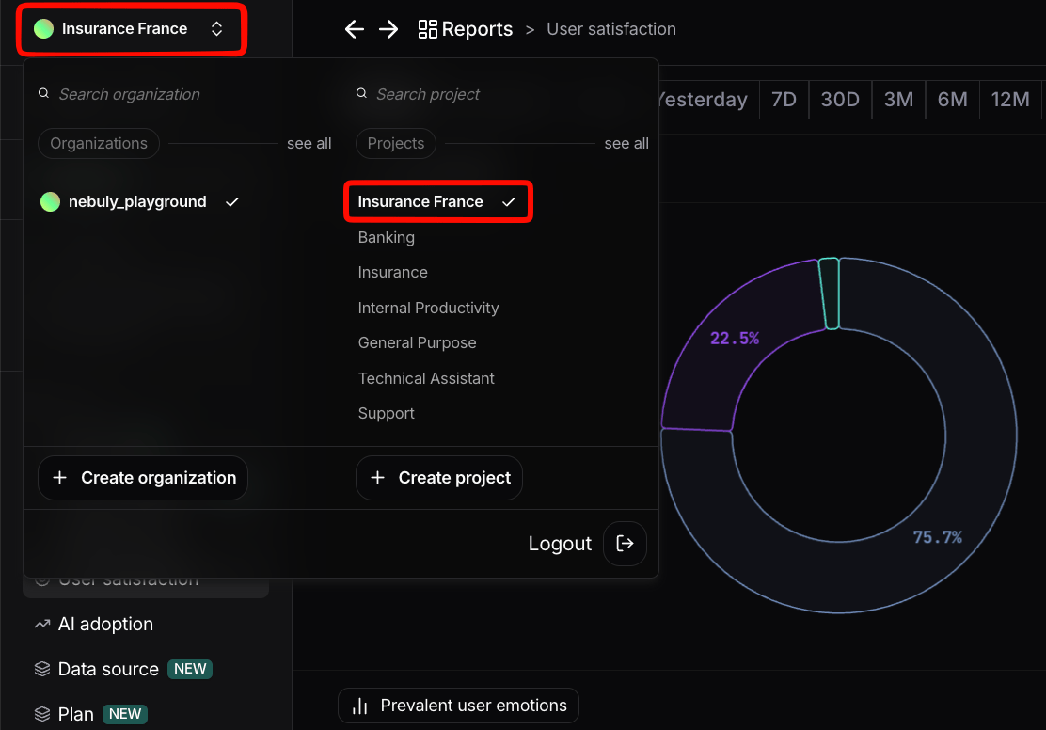This screenshot has width=1046, height=730.
Task: Click the Data source layers icon
Action: coord(42,669)
